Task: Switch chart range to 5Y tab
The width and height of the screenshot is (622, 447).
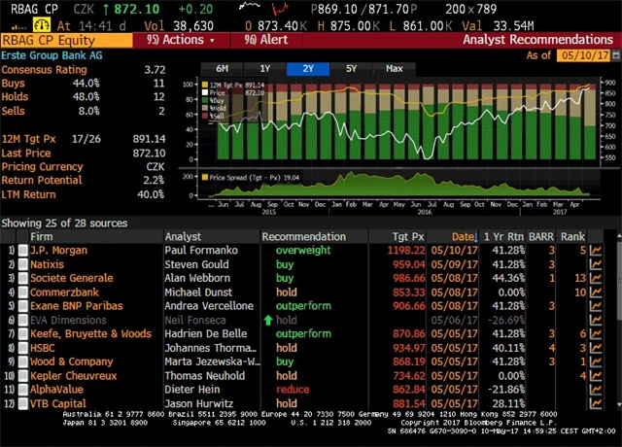Action: point(351,69)
